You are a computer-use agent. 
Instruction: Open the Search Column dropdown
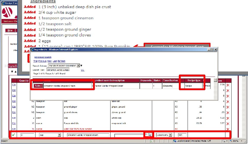coord(78,66)
